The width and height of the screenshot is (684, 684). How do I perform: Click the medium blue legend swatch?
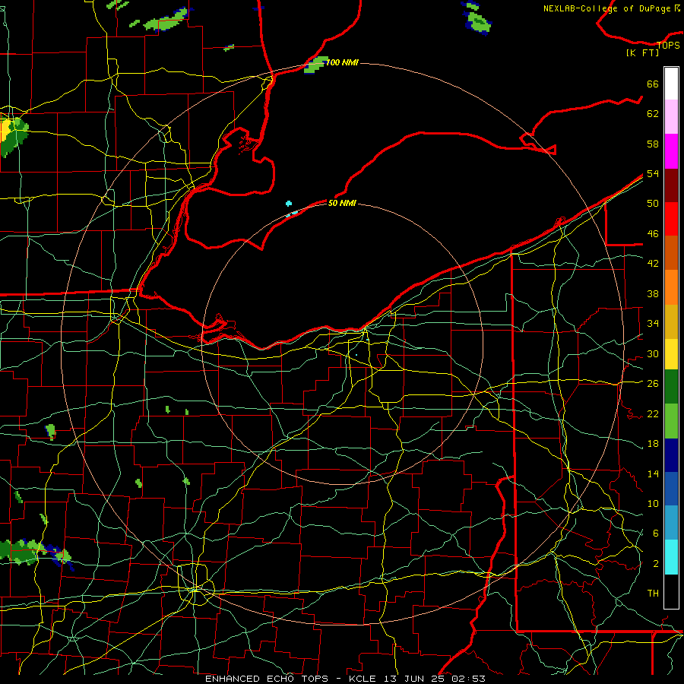click(671, 489)
